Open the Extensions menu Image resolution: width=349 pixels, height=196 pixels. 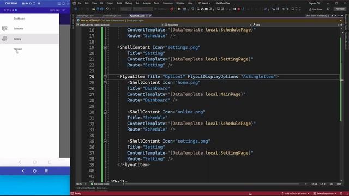[167, 3]
